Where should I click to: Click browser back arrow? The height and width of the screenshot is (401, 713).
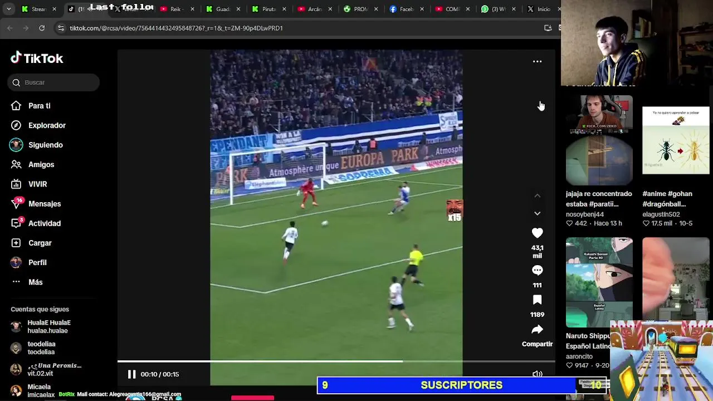tap(10, 28)
